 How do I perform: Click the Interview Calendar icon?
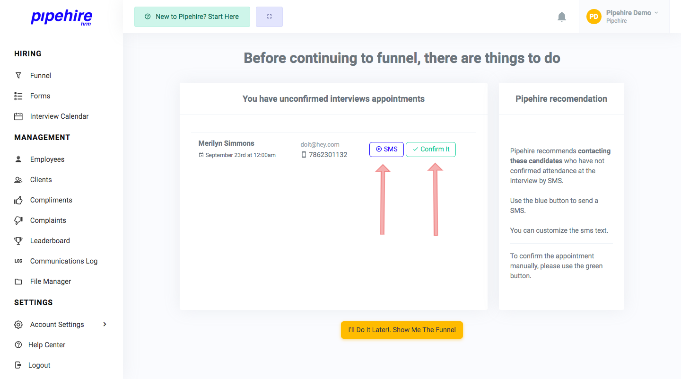coord(18,116)
